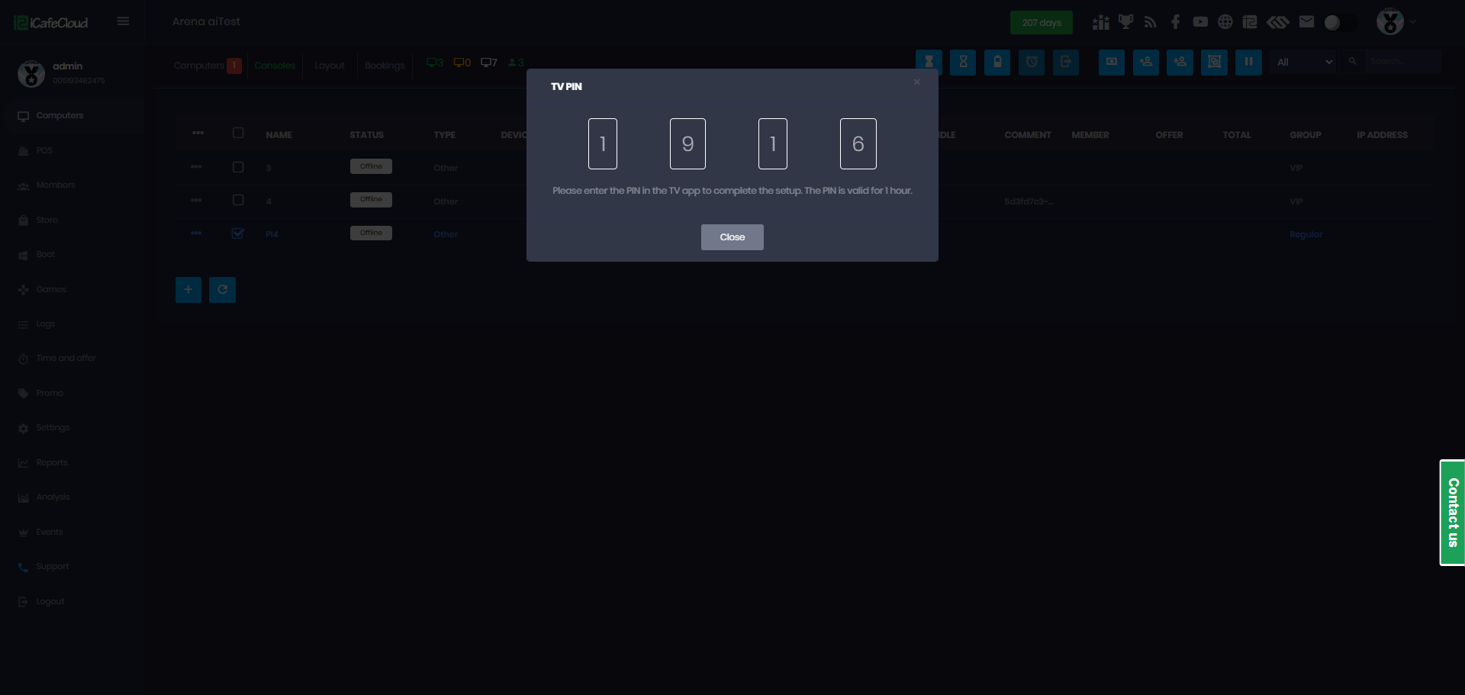Switch to the Layout tab

click(330, 66)
